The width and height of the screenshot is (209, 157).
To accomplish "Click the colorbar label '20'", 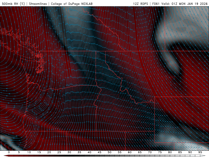I will (x=49, y=152).
